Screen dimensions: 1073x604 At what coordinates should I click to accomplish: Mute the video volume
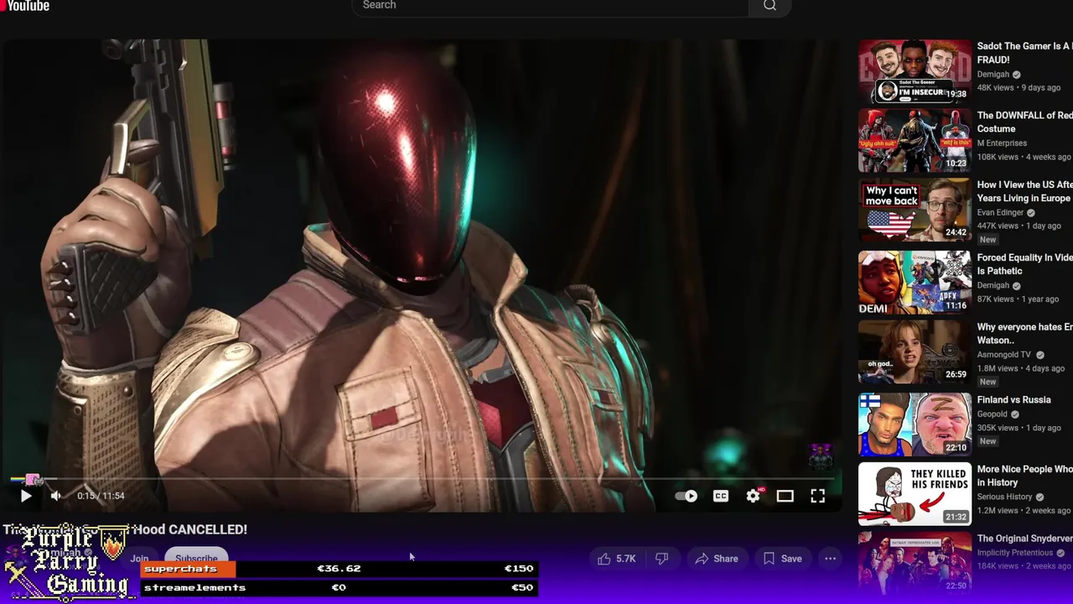55,496
